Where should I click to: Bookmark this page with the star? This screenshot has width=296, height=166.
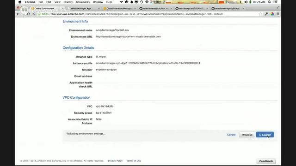pyautogui.click(x=260, y=14)
